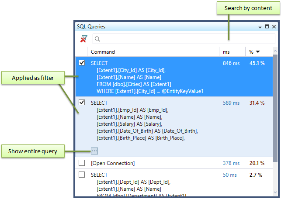Click the scrollbar down arrow

coord(275,192)
